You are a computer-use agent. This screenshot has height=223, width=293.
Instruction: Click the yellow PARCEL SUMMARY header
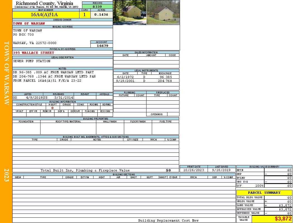point(264,193)
